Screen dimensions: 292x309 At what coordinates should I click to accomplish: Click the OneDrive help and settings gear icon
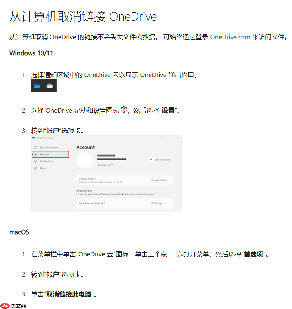pos(124,109)
